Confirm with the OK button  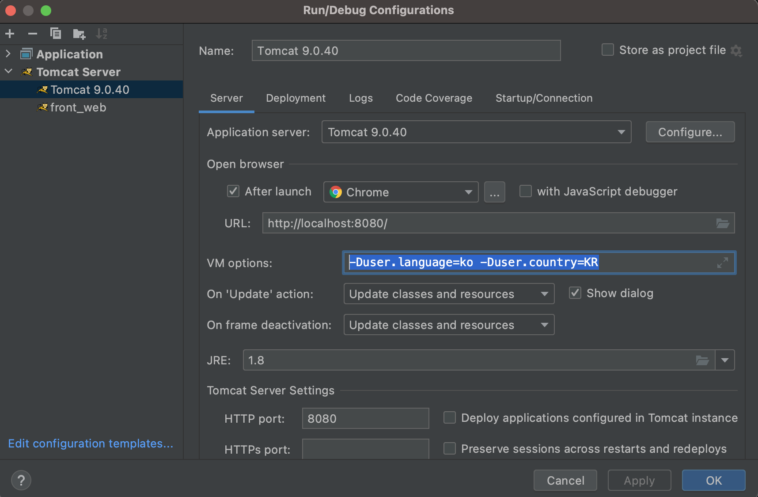(714, 480)
